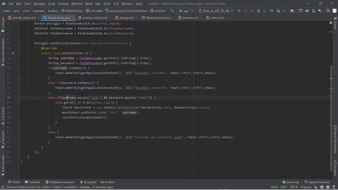
Task: Open the Structure tool window
Action: pos(3,116)
